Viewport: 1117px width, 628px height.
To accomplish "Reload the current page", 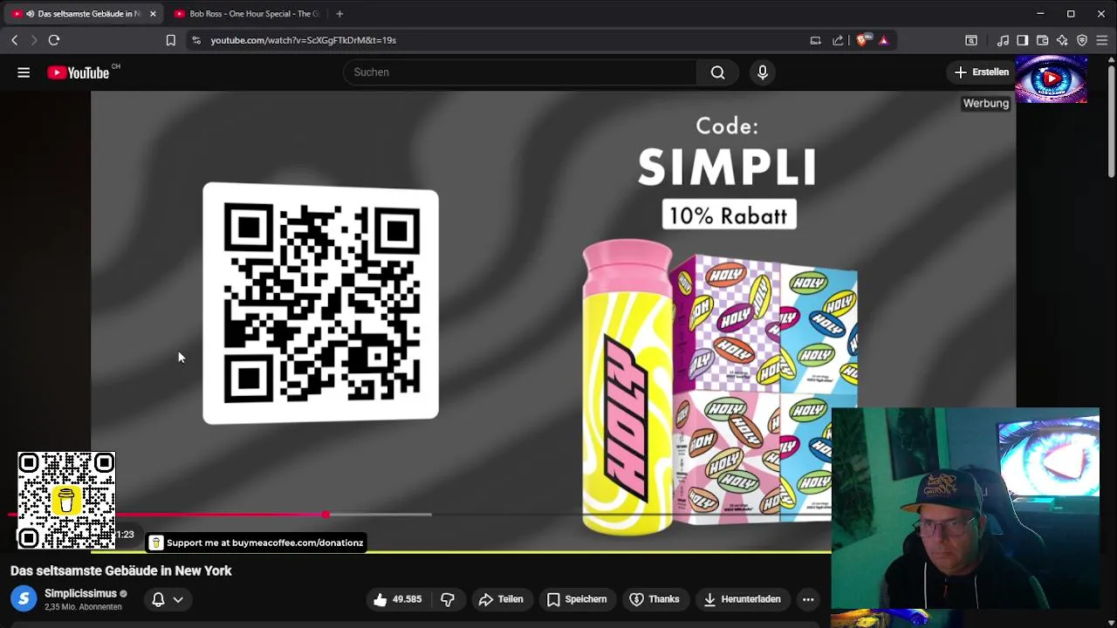I will point(54,40).
